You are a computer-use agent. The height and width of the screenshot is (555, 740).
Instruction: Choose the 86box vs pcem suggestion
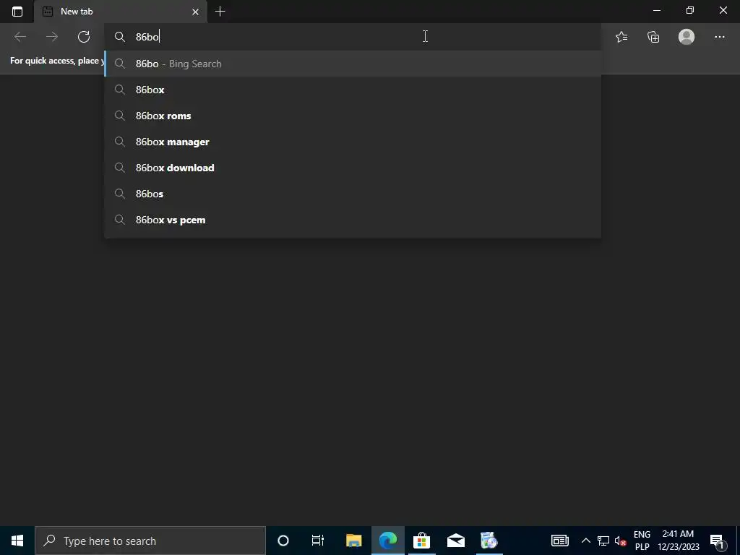[x=353, y=220]
